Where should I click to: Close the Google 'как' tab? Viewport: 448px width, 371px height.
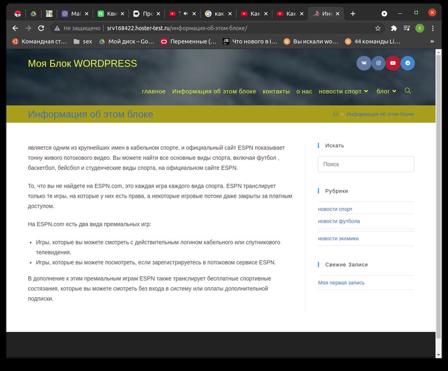pos(230,14)
